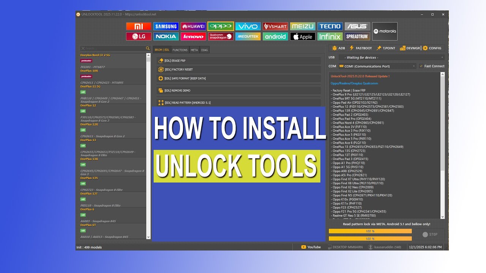Click [EDL] READ PATTERN [ANDROID 5.1] button

[239, 102]
